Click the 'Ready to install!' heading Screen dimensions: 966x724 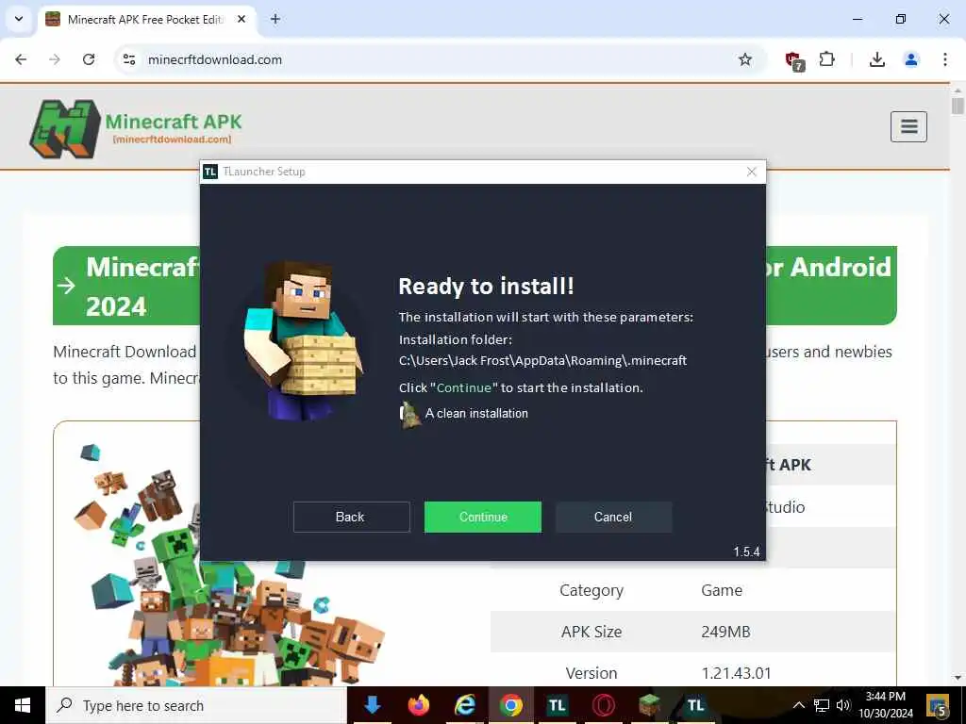tap(486, 287)
